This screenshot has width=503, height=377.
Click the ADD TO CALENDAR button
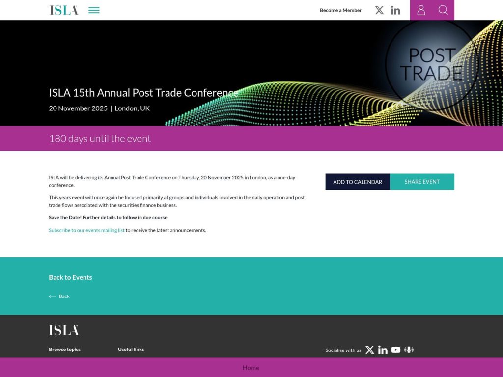(358, 182)
